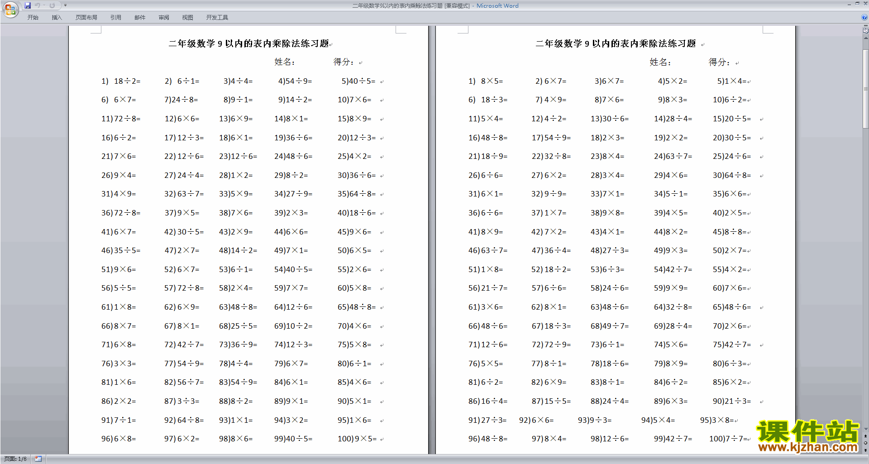Go to the next page double-arrow
Image resolution: width=869 pixels, height=464 pixels.
point(865,450)
